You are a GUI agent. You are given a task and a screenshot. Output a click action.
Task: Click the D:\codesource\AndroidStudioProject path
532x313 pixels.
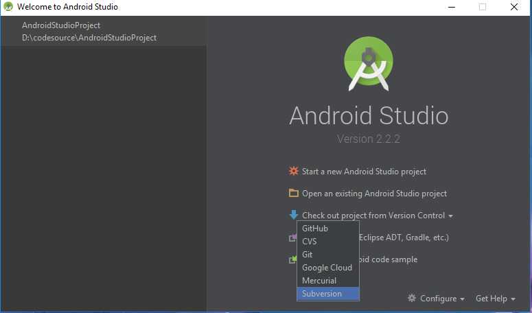(x=89, y=38)
